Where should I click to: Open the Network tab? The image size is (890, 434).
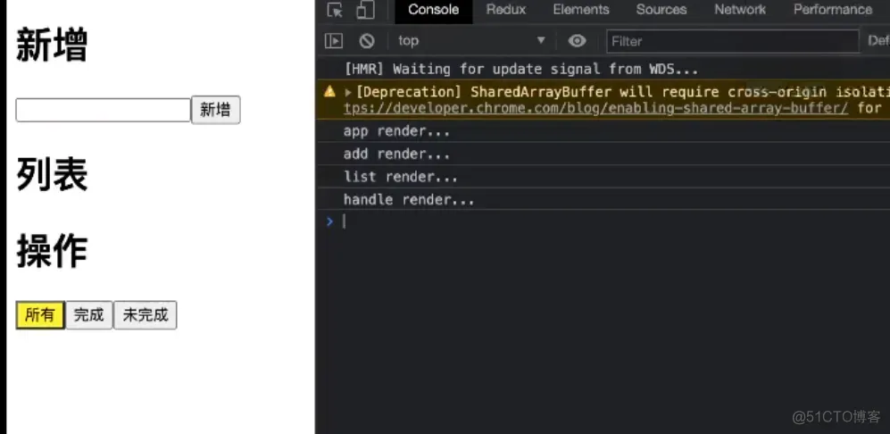(740, 10)
